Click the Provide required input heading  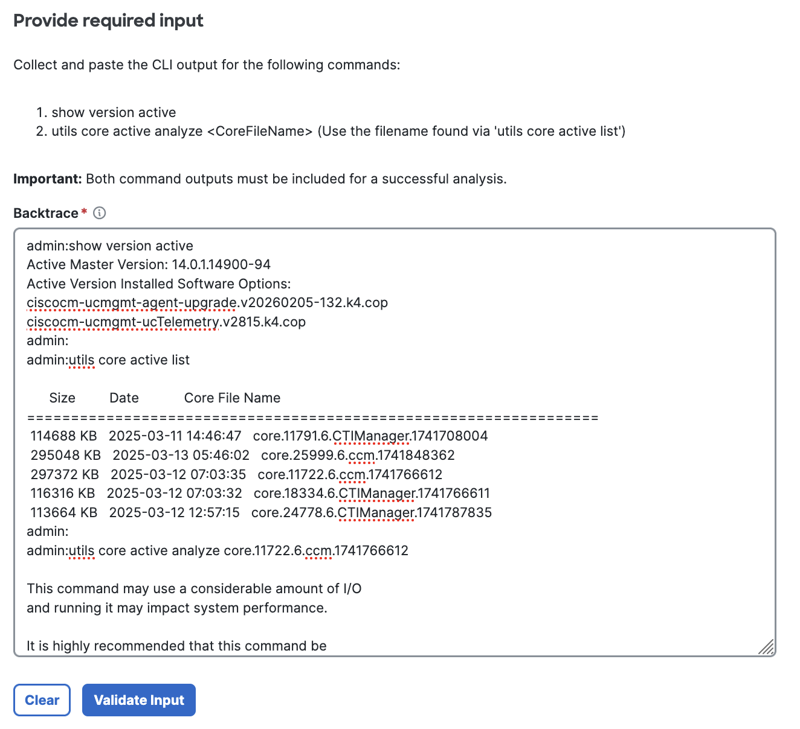[108, 21]
